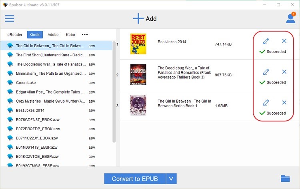Open the hamburger menu
Image resolution: width=300 pixels, height=189 pixels.
(10, 18)
